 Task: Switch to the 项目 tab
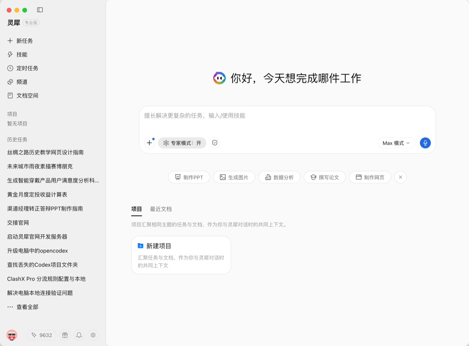click(x=136, y=209)
